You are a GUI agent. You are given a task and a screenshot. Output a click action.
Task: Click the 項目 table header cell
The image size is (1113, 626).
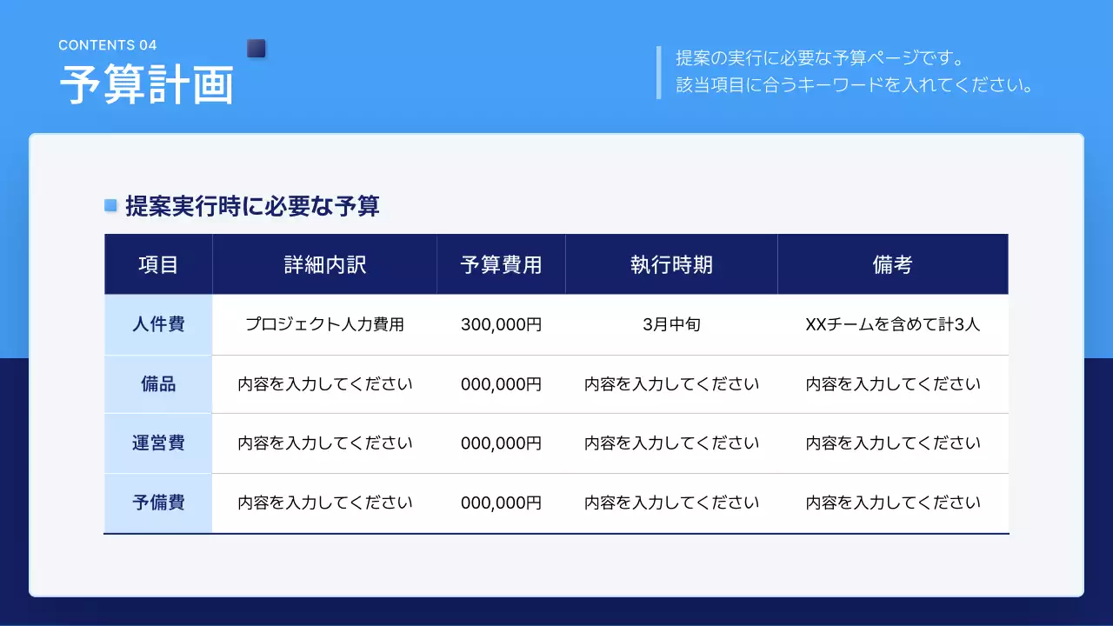[x=158, y=264]
